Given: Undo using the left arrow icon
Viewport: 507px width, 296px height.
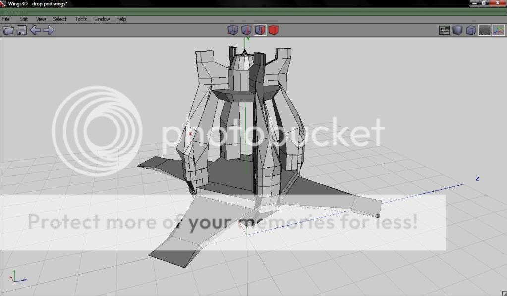Looking at the screenshot, I should click(x=35, y=30).
